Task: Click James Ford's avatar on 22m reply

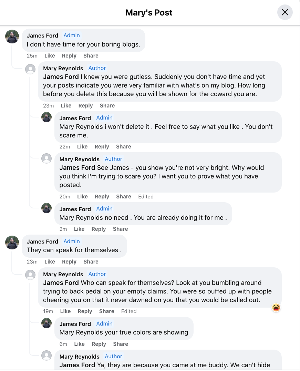Action: pyautogui.click(x=46, y=117)
